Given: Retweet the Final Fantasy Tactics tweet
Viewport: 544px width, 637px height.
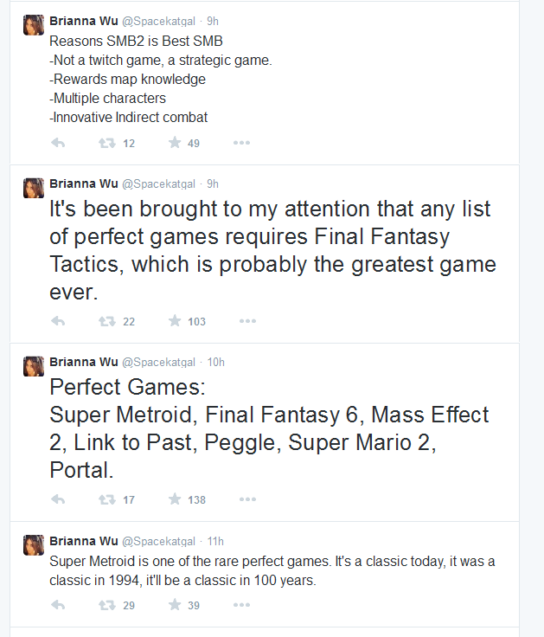Looking at the screenshot, I should [x=107, y=321].
